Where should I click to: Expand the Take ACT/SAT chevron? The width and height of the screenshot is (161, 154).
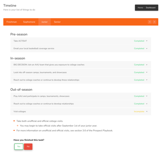click(147, 41)
